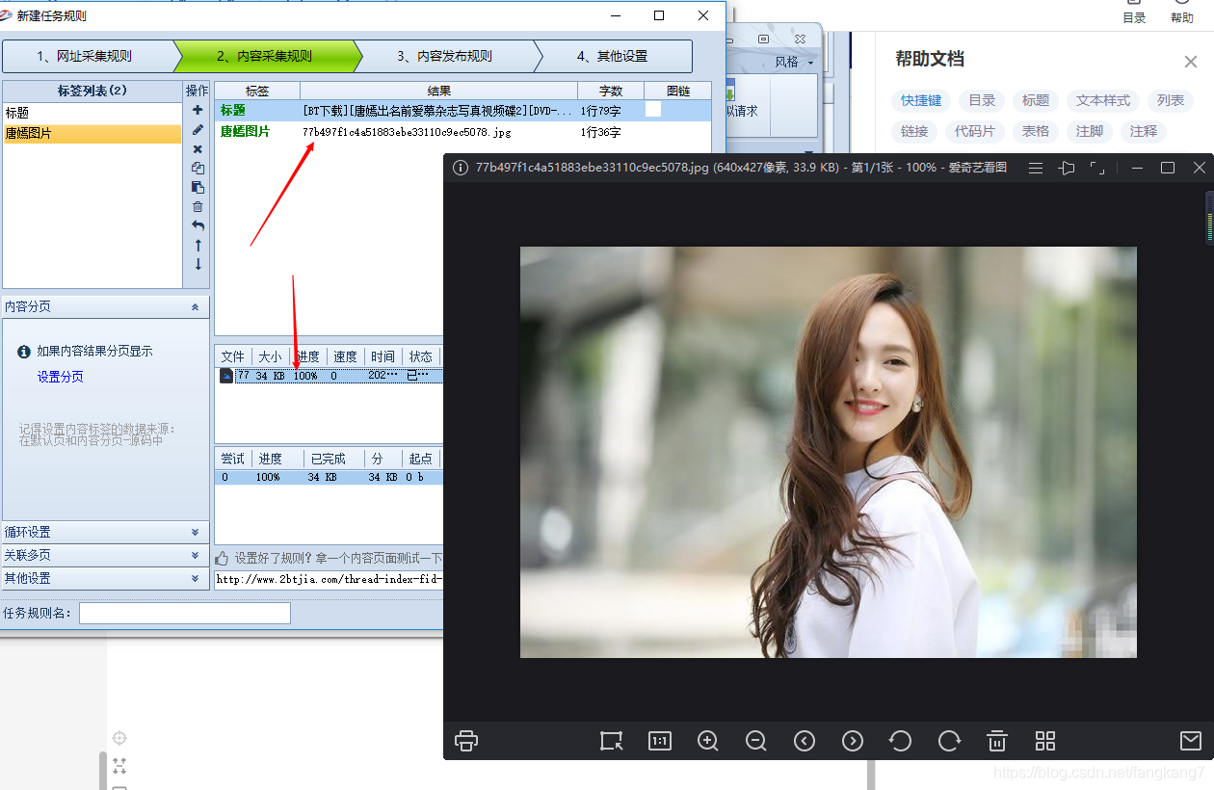
Task: Switch to 内容发布规则 step tab
Action: coord(444,56)
